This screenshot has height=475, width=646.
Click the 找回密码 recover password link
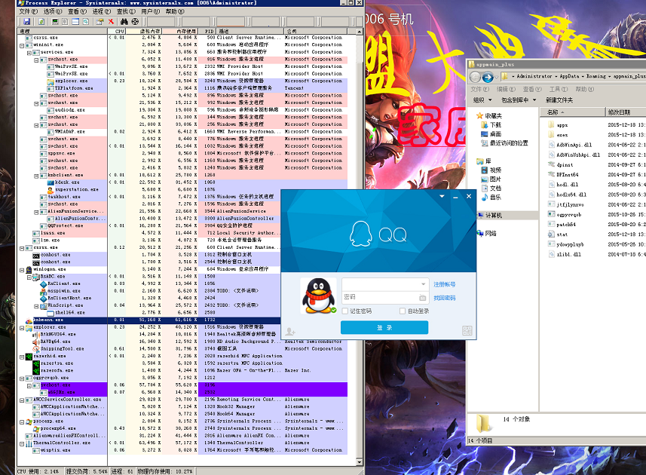point(444,298)
